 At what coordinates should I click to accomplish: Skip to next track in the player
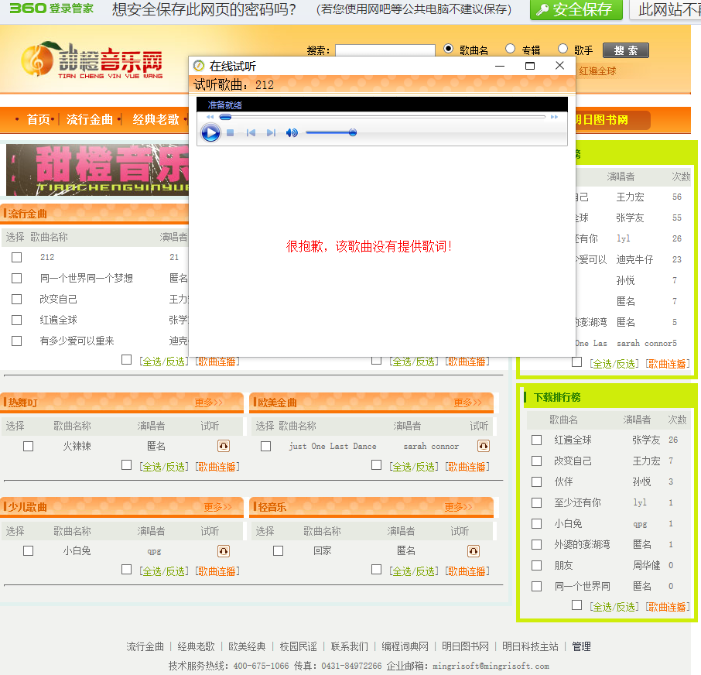click(x=271, y=133)
